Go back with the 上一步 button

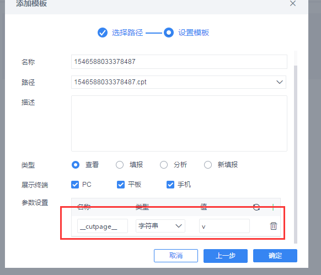click(x=226, y=256)
